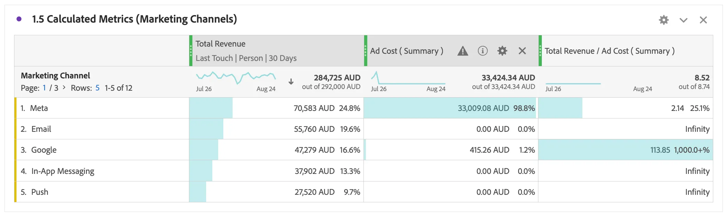This screenshot has width=727, height=215.
Task: Click the Total Revenue sort arrow
Action: [291, 81]
